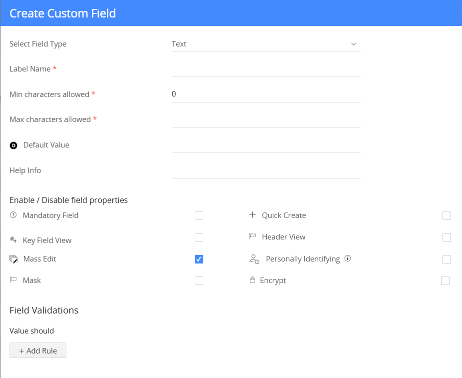Click the info icon beside Personally Identifying
The height and width of the screenshot is (378, 462).
tap(348, 259)
